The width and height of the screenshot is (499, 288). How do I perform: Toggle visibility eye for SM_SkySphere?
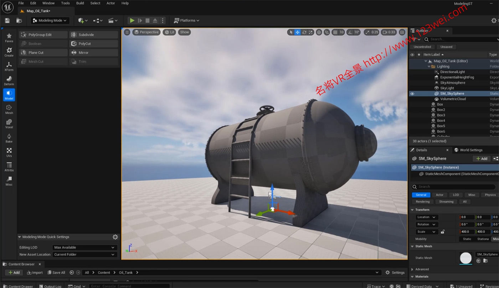(x=412, y=94)
